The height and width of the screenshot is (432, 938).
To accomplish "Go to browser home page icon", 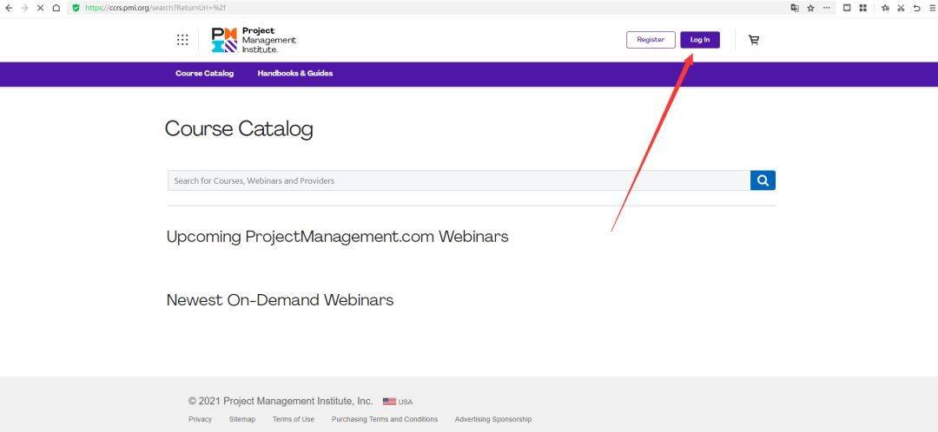I will point(56,8).
